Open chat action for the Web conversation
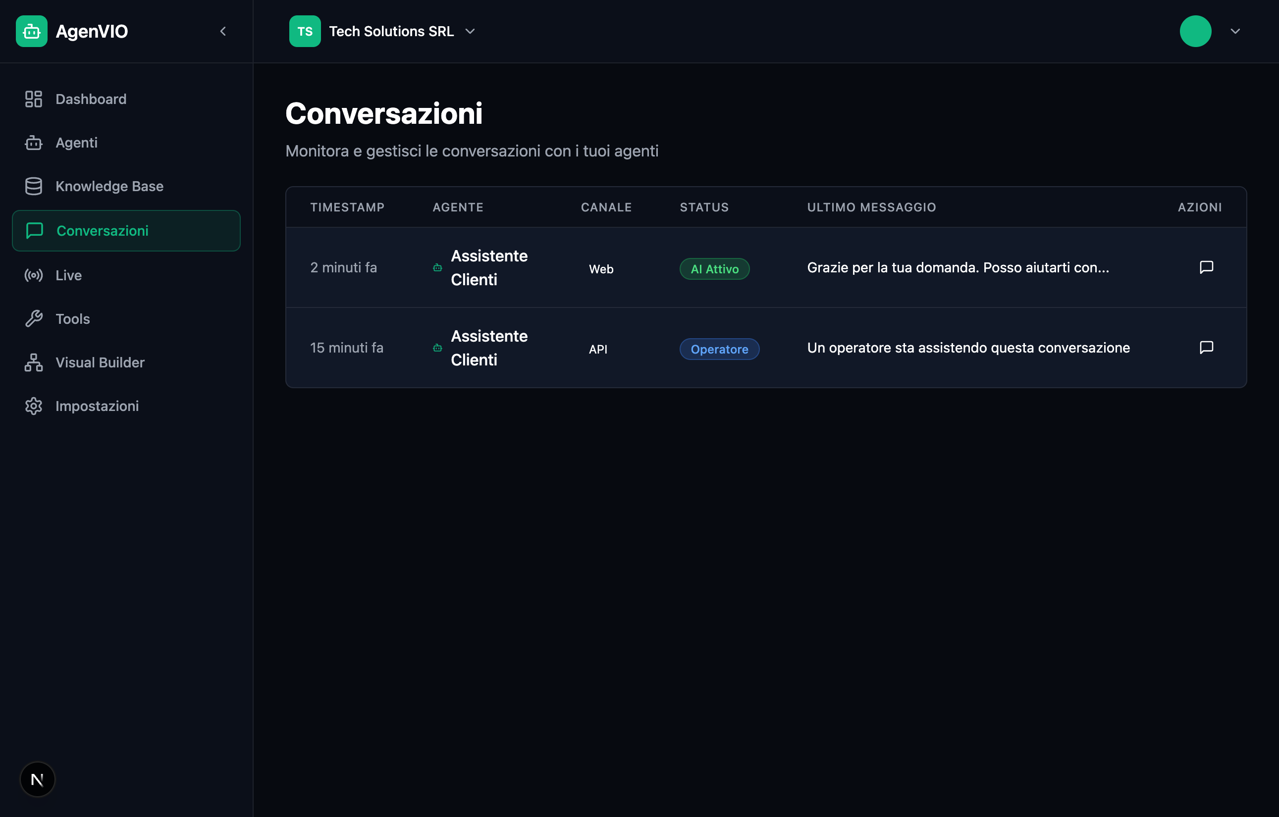This screenshot has height=817, width=1279. (x=1206, y=267)
